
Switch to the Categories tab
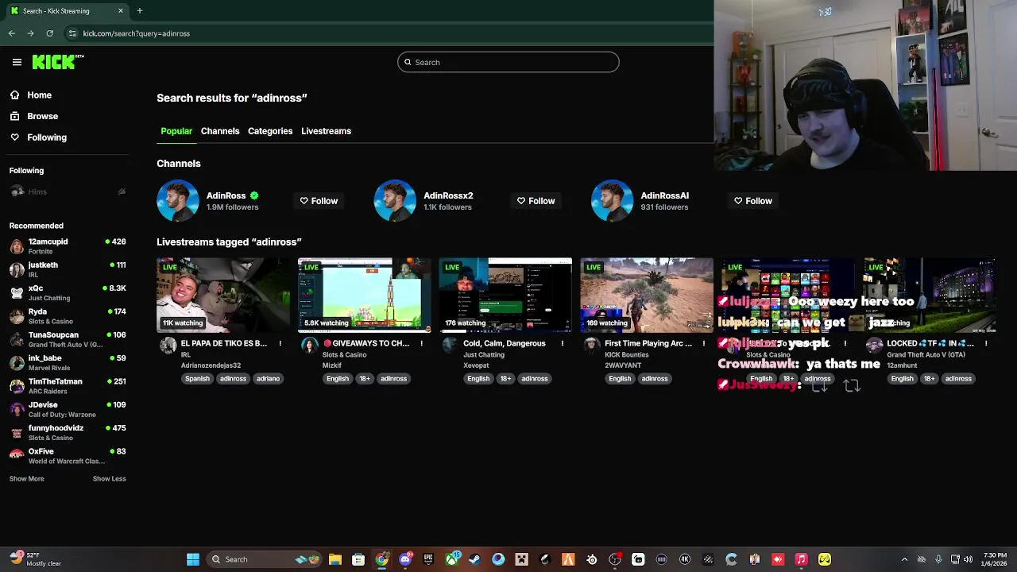270,131
